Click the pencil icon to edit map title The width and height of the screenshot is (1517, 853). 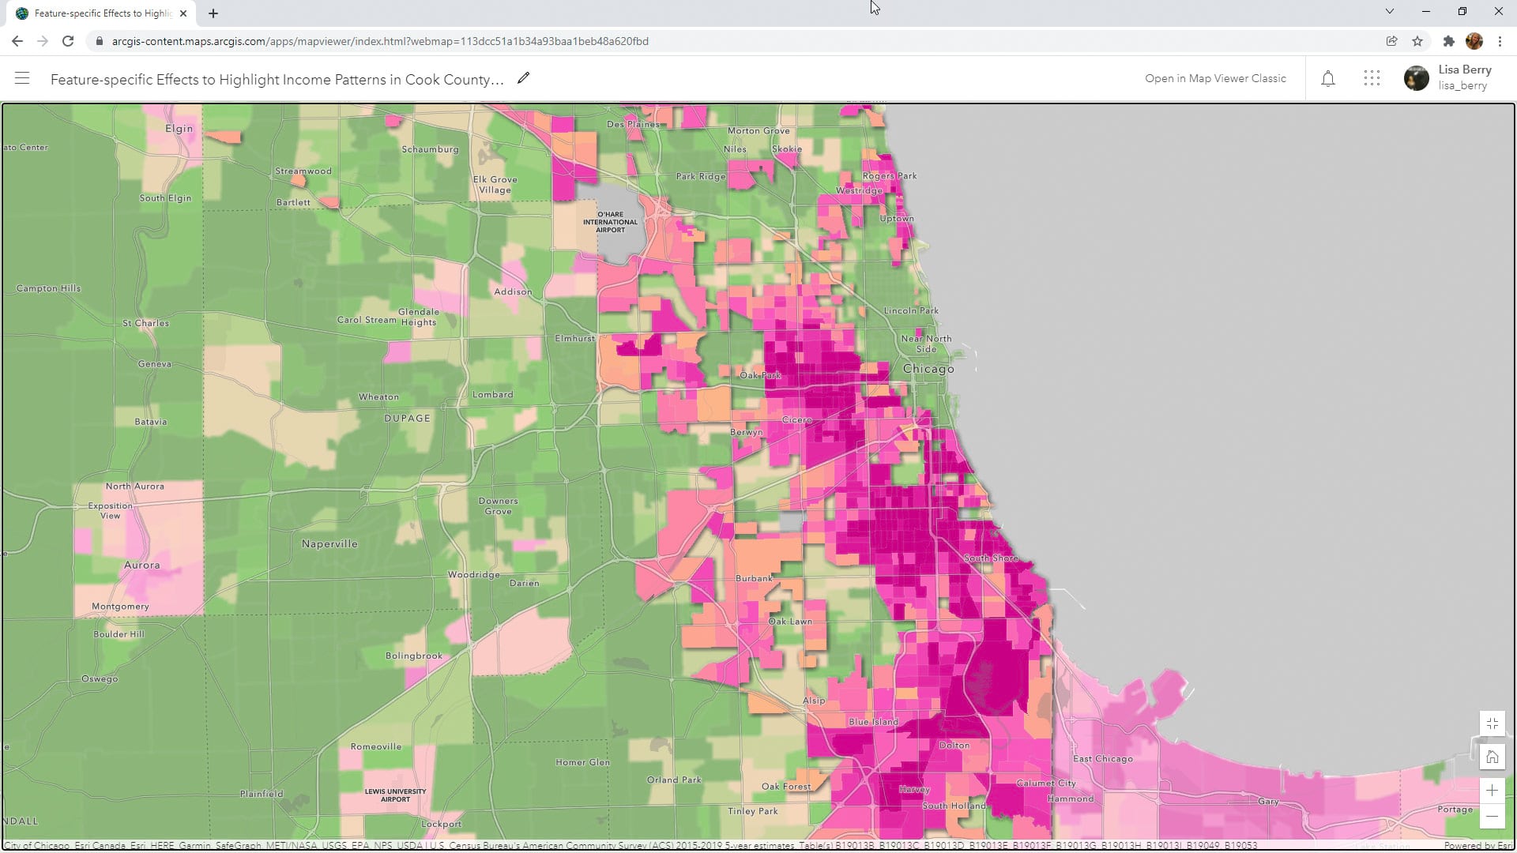pyautogui.click(x=523, y=78)
